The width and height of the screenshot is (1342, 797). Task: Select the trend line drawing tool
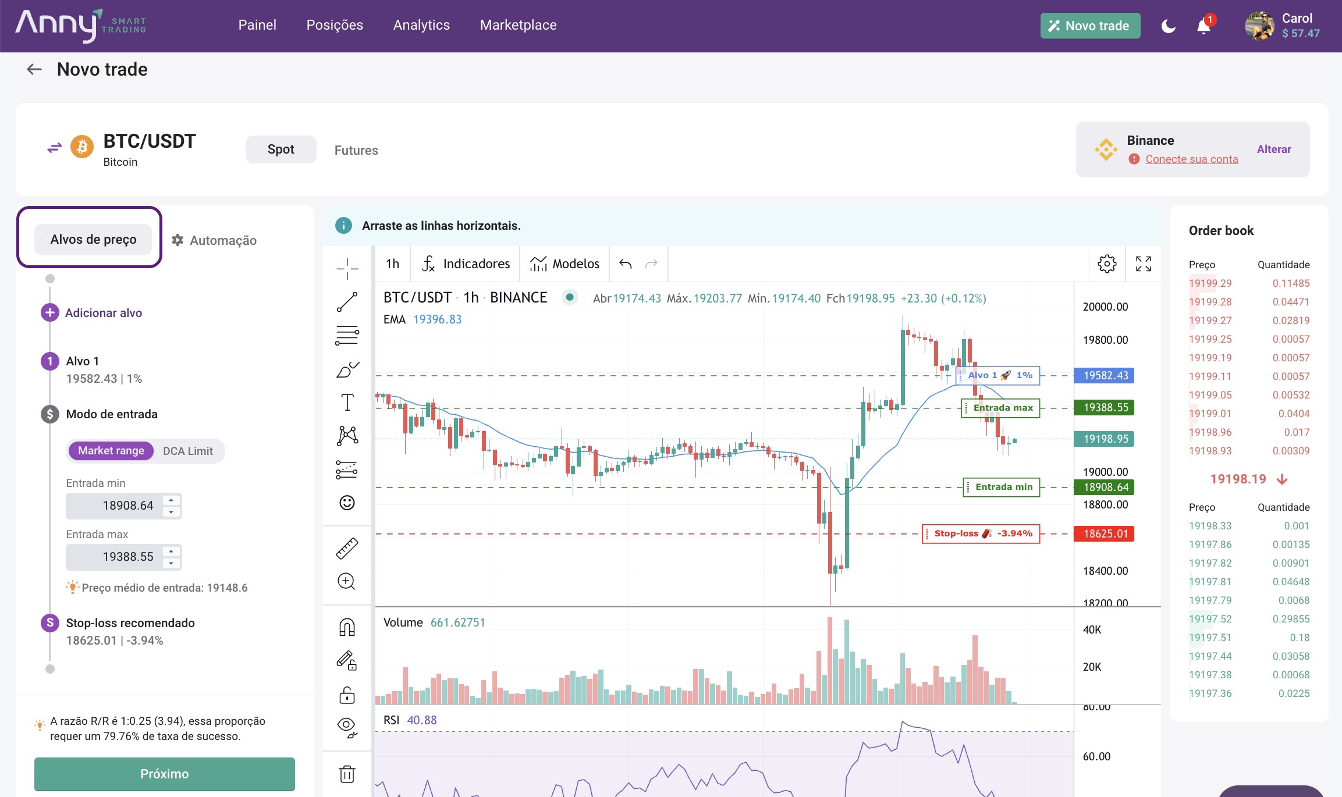tap(347, 303)
